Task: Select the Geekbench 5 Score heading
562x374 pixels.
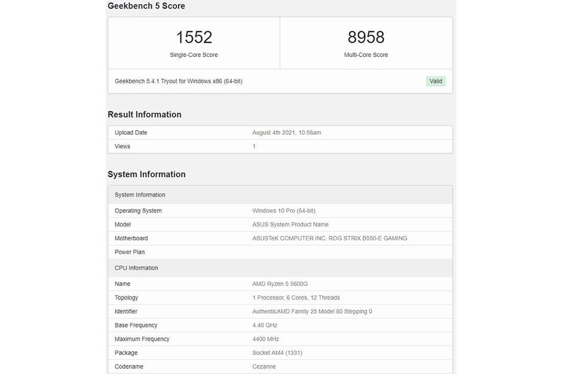Action: click(x=146, y=6)
